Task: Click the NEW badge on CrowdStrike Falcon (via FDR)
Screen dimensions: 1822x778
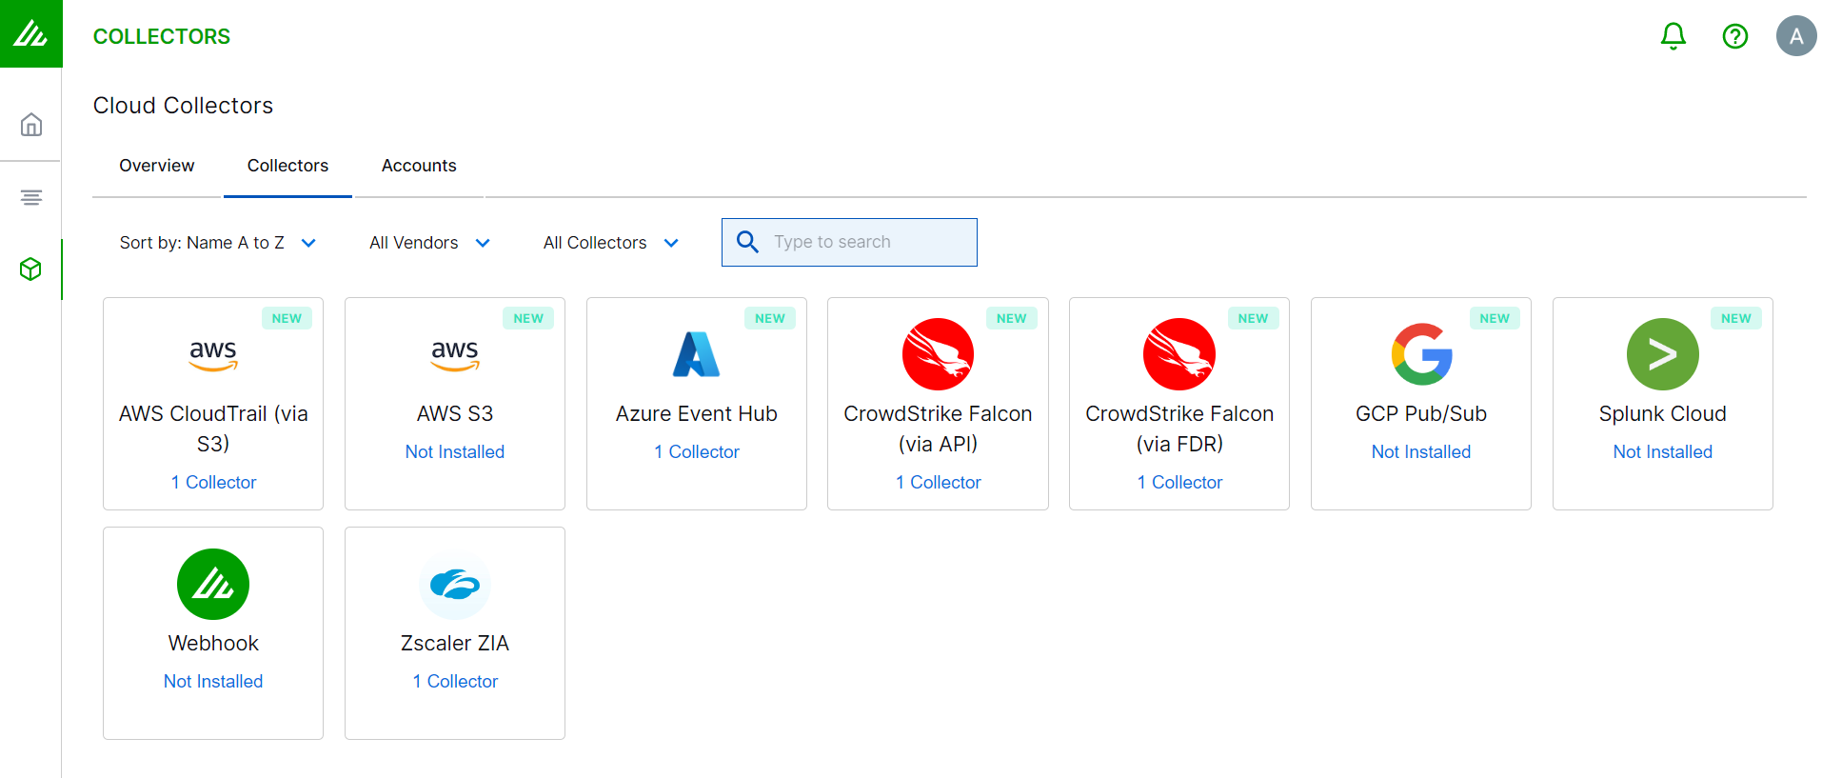Action: click(1253, 318)
